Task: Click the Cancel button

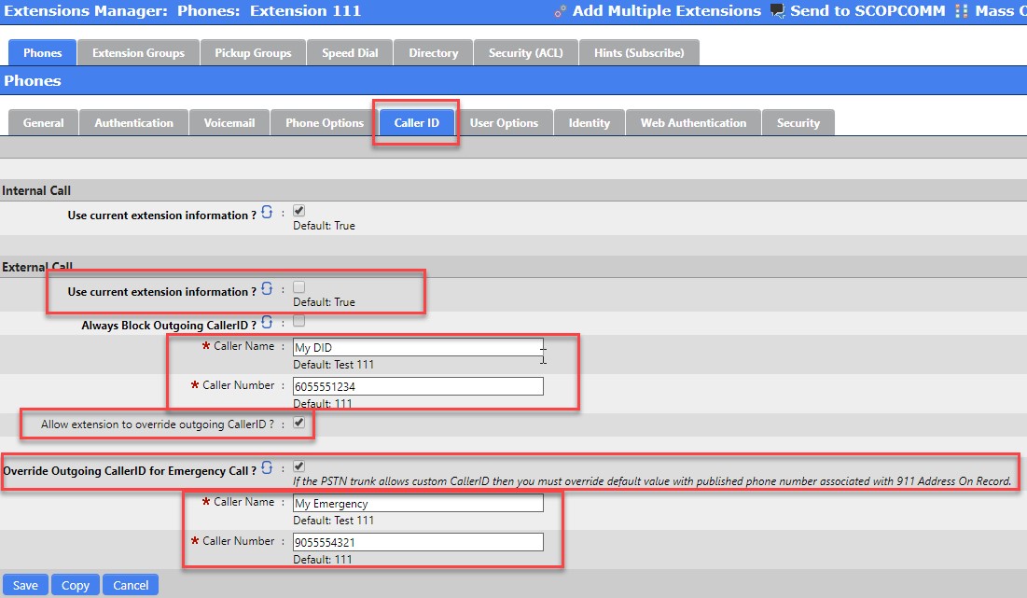Action: (x=131, y=585)
